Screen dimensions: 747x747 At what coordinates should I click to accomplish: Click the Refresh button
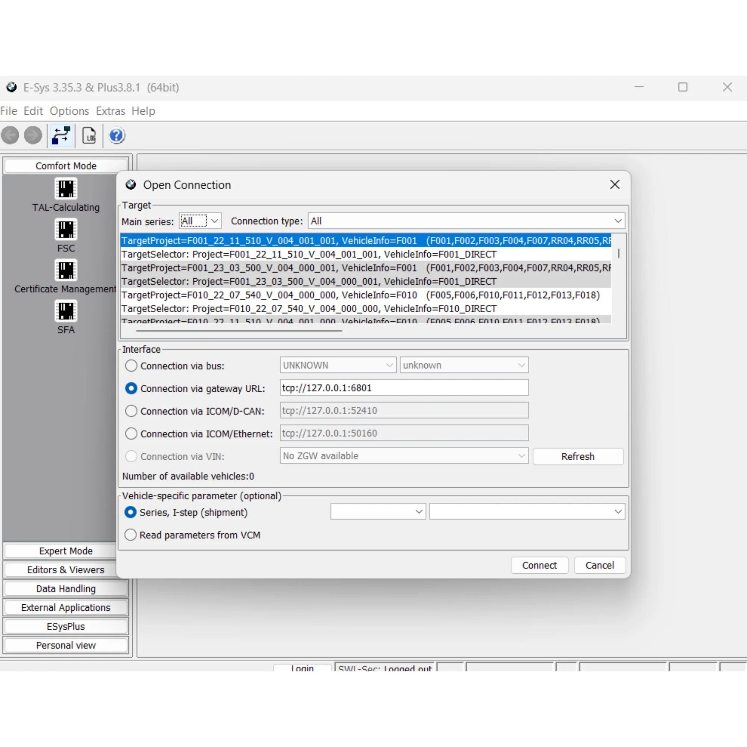pos(578,456)
